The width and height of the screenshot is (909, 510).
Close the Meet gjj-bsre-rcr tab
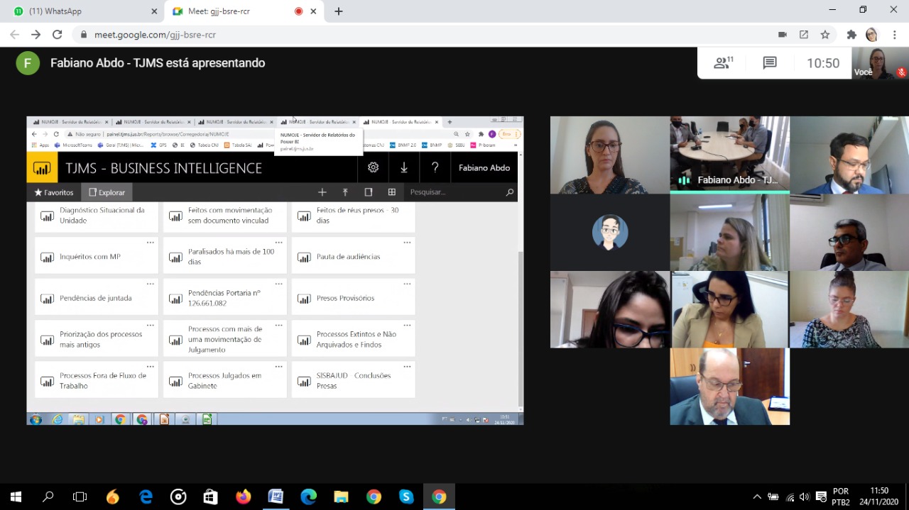pyautogui.click(x=313, y=11)
